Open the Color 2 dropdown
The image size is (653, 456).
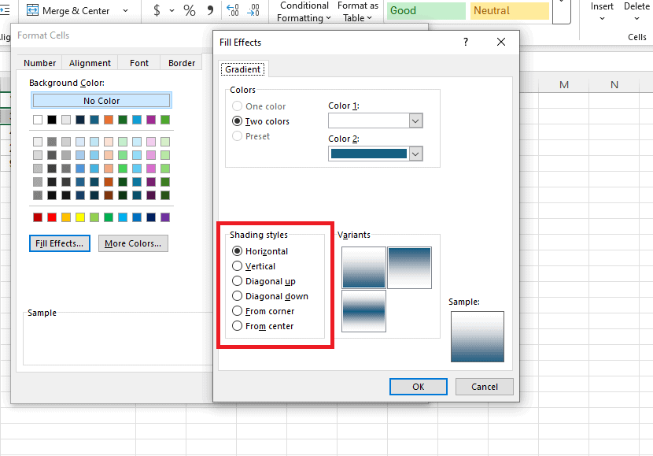pos(415,154)
